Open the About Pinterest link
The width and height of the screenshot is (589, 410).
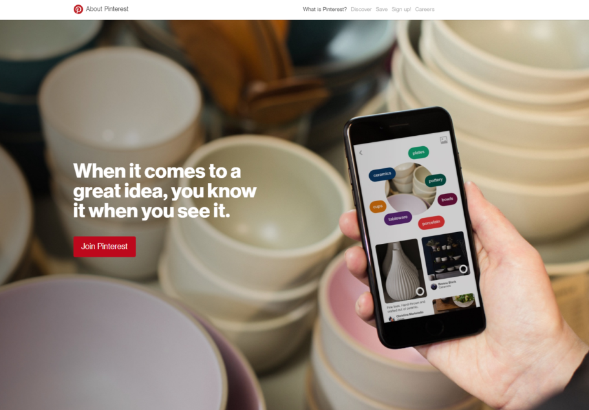[107, 9]
